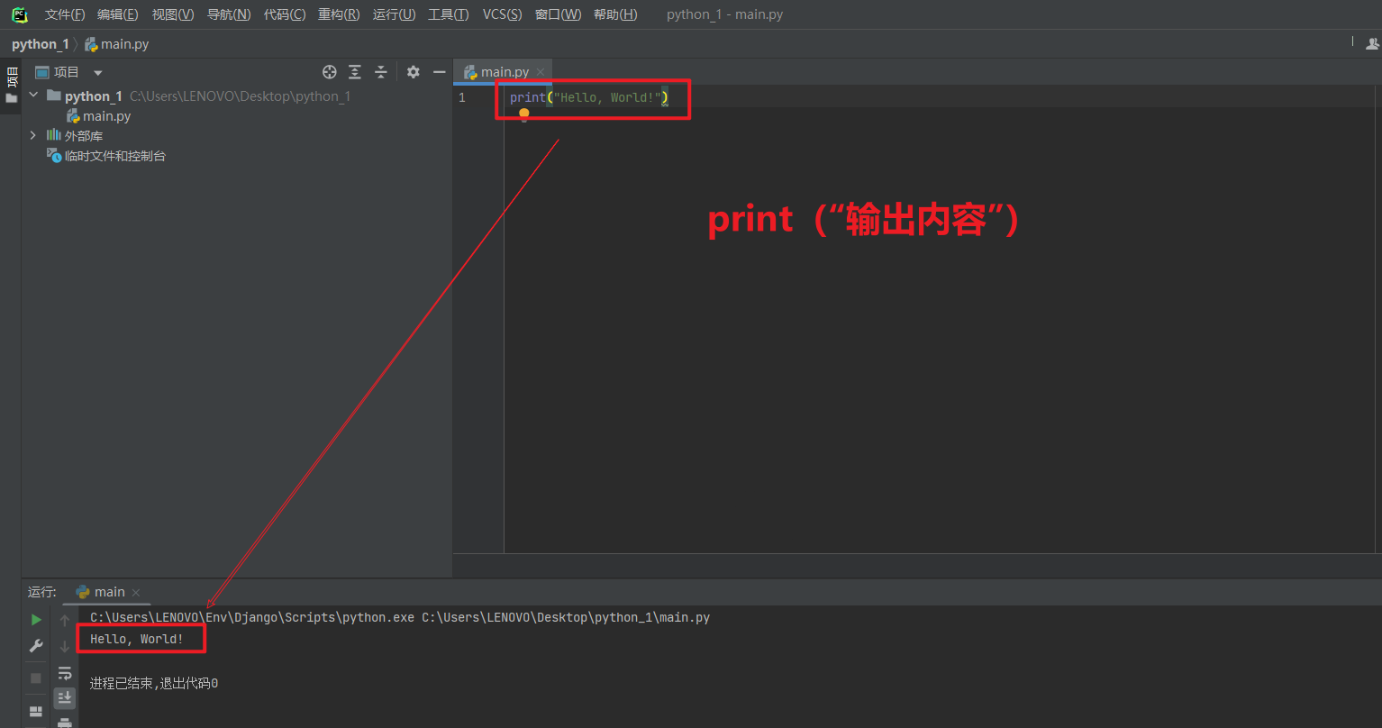Screen dimensions: 1382x728
Task: Close the main run tab
Action: (x=136, y=592)
